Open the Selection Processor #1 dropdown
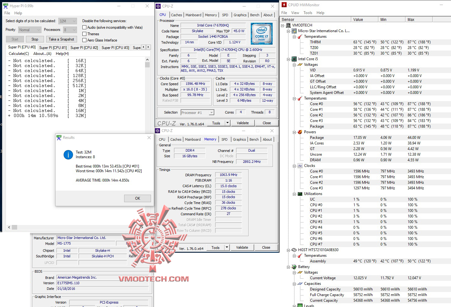 [x=197, y=112]
